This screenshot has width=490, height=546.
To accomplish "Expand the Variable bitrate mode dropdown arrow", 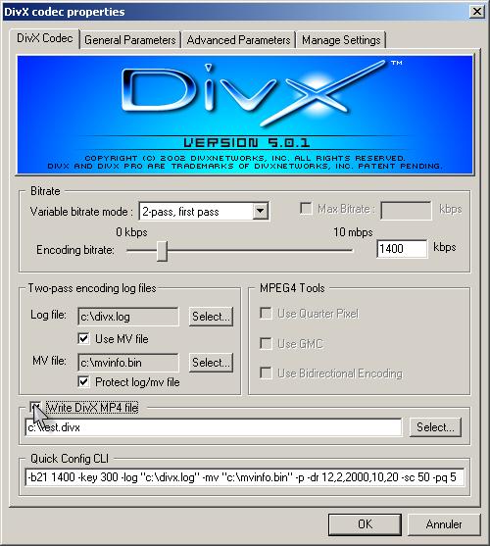I will point(260,211).
